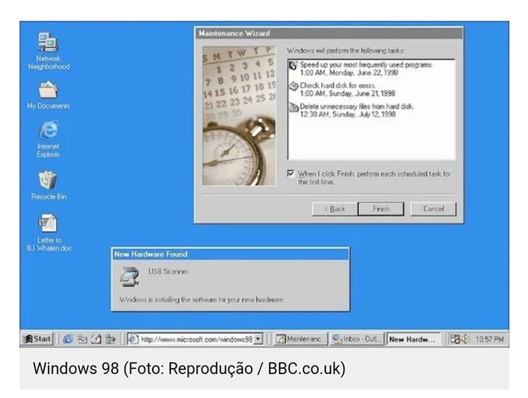Click the ScanDisk icon beside Check hard disk
Screen dimensions: 528x398
point(294,86)
